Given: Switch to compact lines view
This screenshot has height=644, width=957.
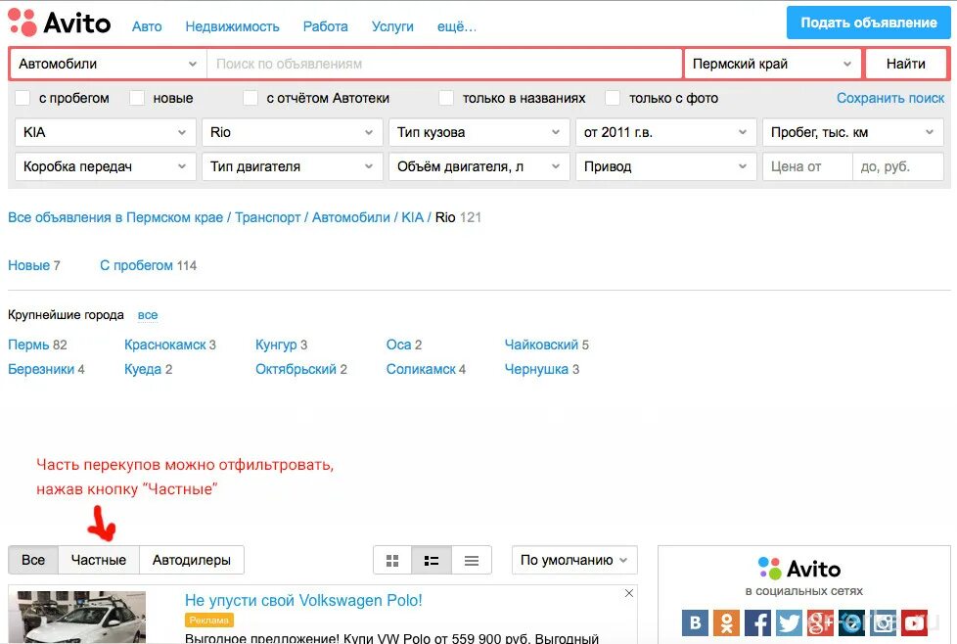Looking at the screenshot, I should click(472, 561).
